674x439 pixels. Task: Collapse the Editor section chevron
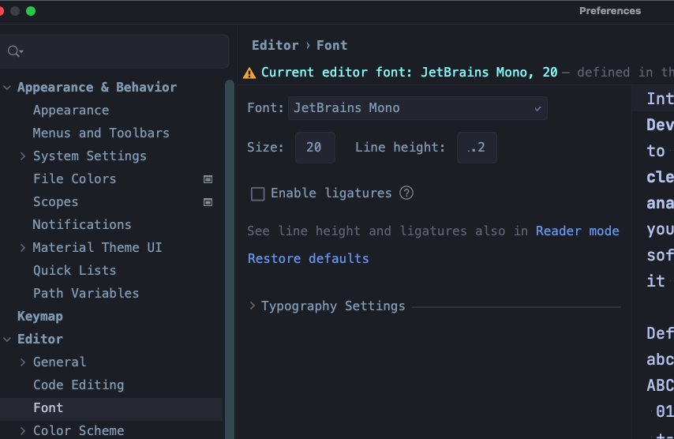(7, 340)
